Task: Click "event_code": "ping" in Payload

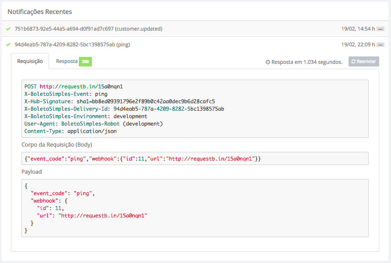Action: tap(63, 193)
